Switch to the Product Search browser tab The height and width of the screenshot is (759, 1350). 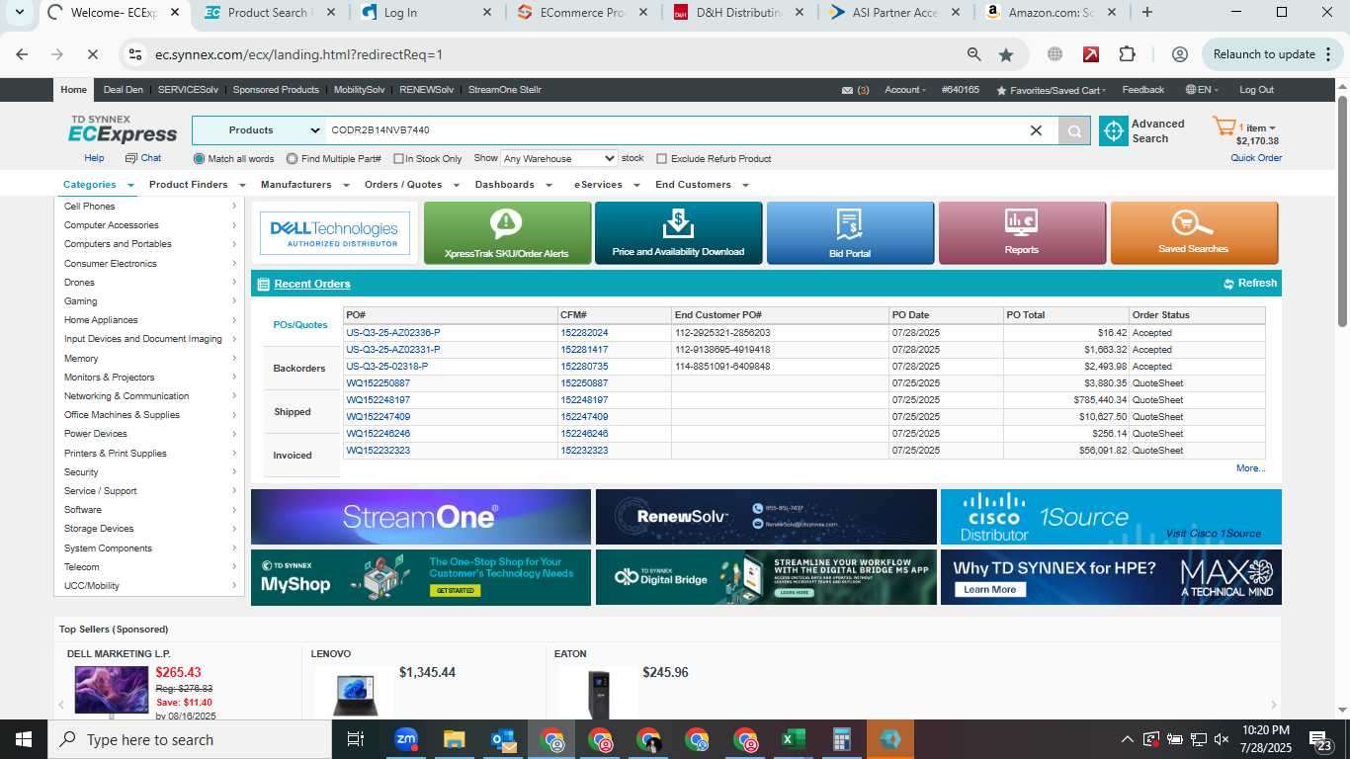pyautogui.click(x=268, y=13)
